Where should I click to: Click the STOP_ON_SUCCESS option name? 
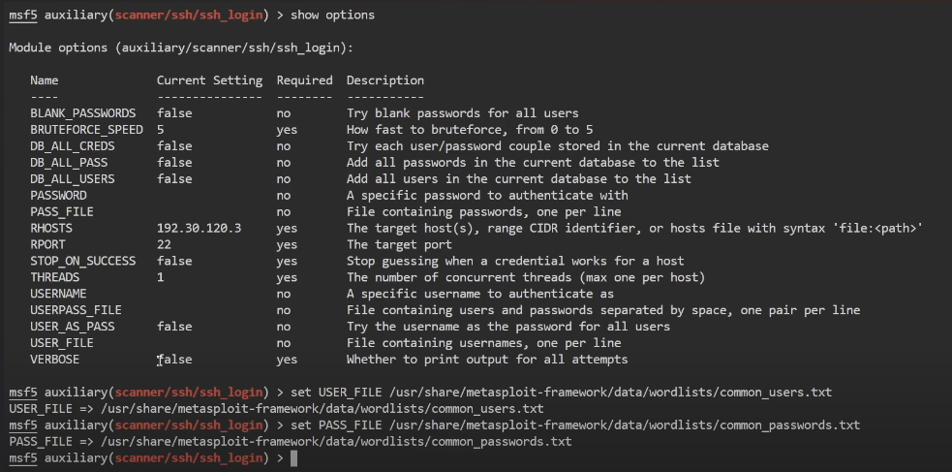pos(83,261)
